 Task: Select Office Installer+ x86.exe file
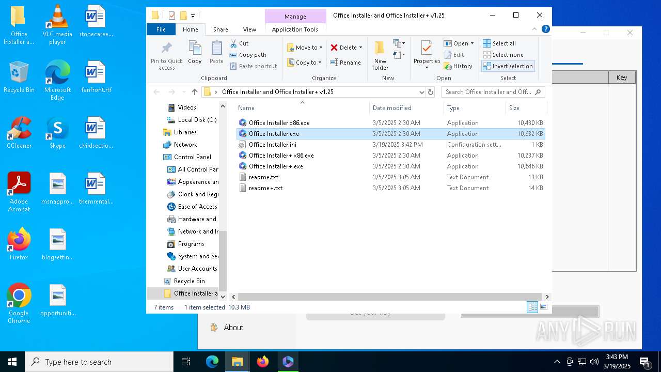[x=391, y=156]
